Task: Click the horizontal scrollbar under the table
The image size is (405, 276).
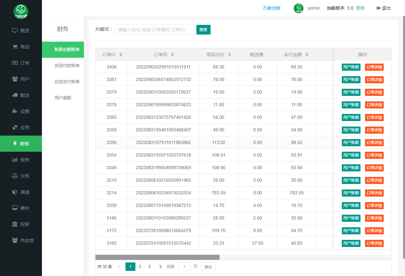Action: [157, 257]
